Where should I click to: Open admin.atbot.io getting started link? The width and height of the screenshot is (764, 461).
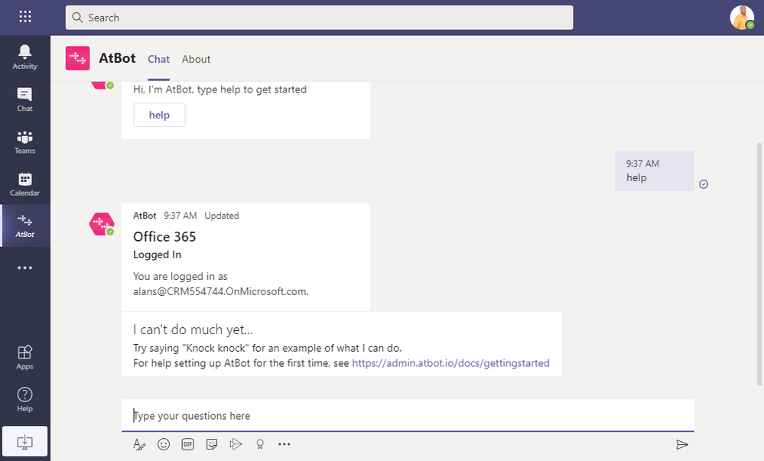coord(450,363)
